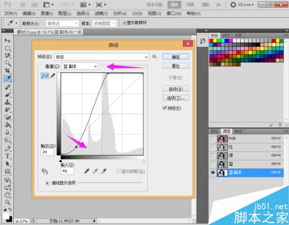This screenshot has height=225, width=289.
Task: Select the Blur tool
Action: (x=8, y=132)
